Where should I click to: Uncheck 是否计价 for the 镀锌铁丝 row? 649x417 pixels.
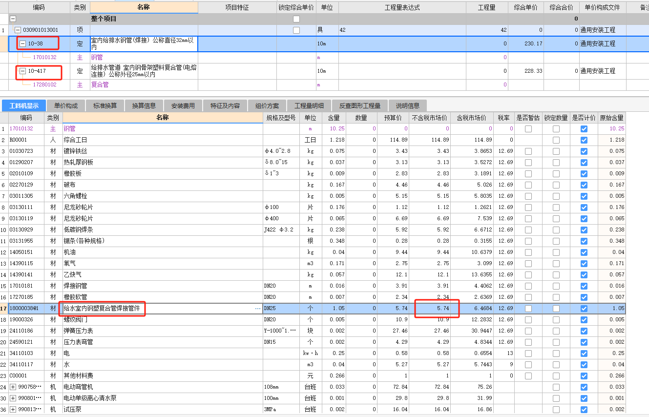584,151
